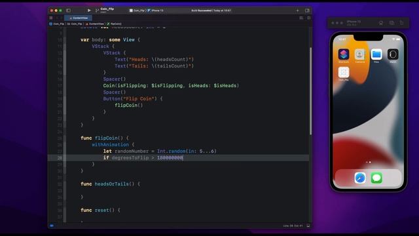Viewport: 419px width, 236px height.
Task: Click 'Button("Flip Coin")' line
Action: (x=133, y=99)
